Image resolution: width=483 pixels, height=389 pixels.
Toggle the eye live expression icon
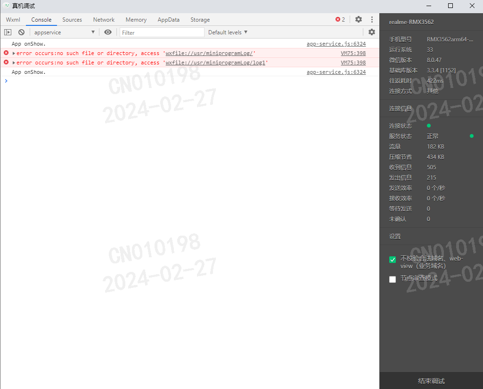(108, 32)
